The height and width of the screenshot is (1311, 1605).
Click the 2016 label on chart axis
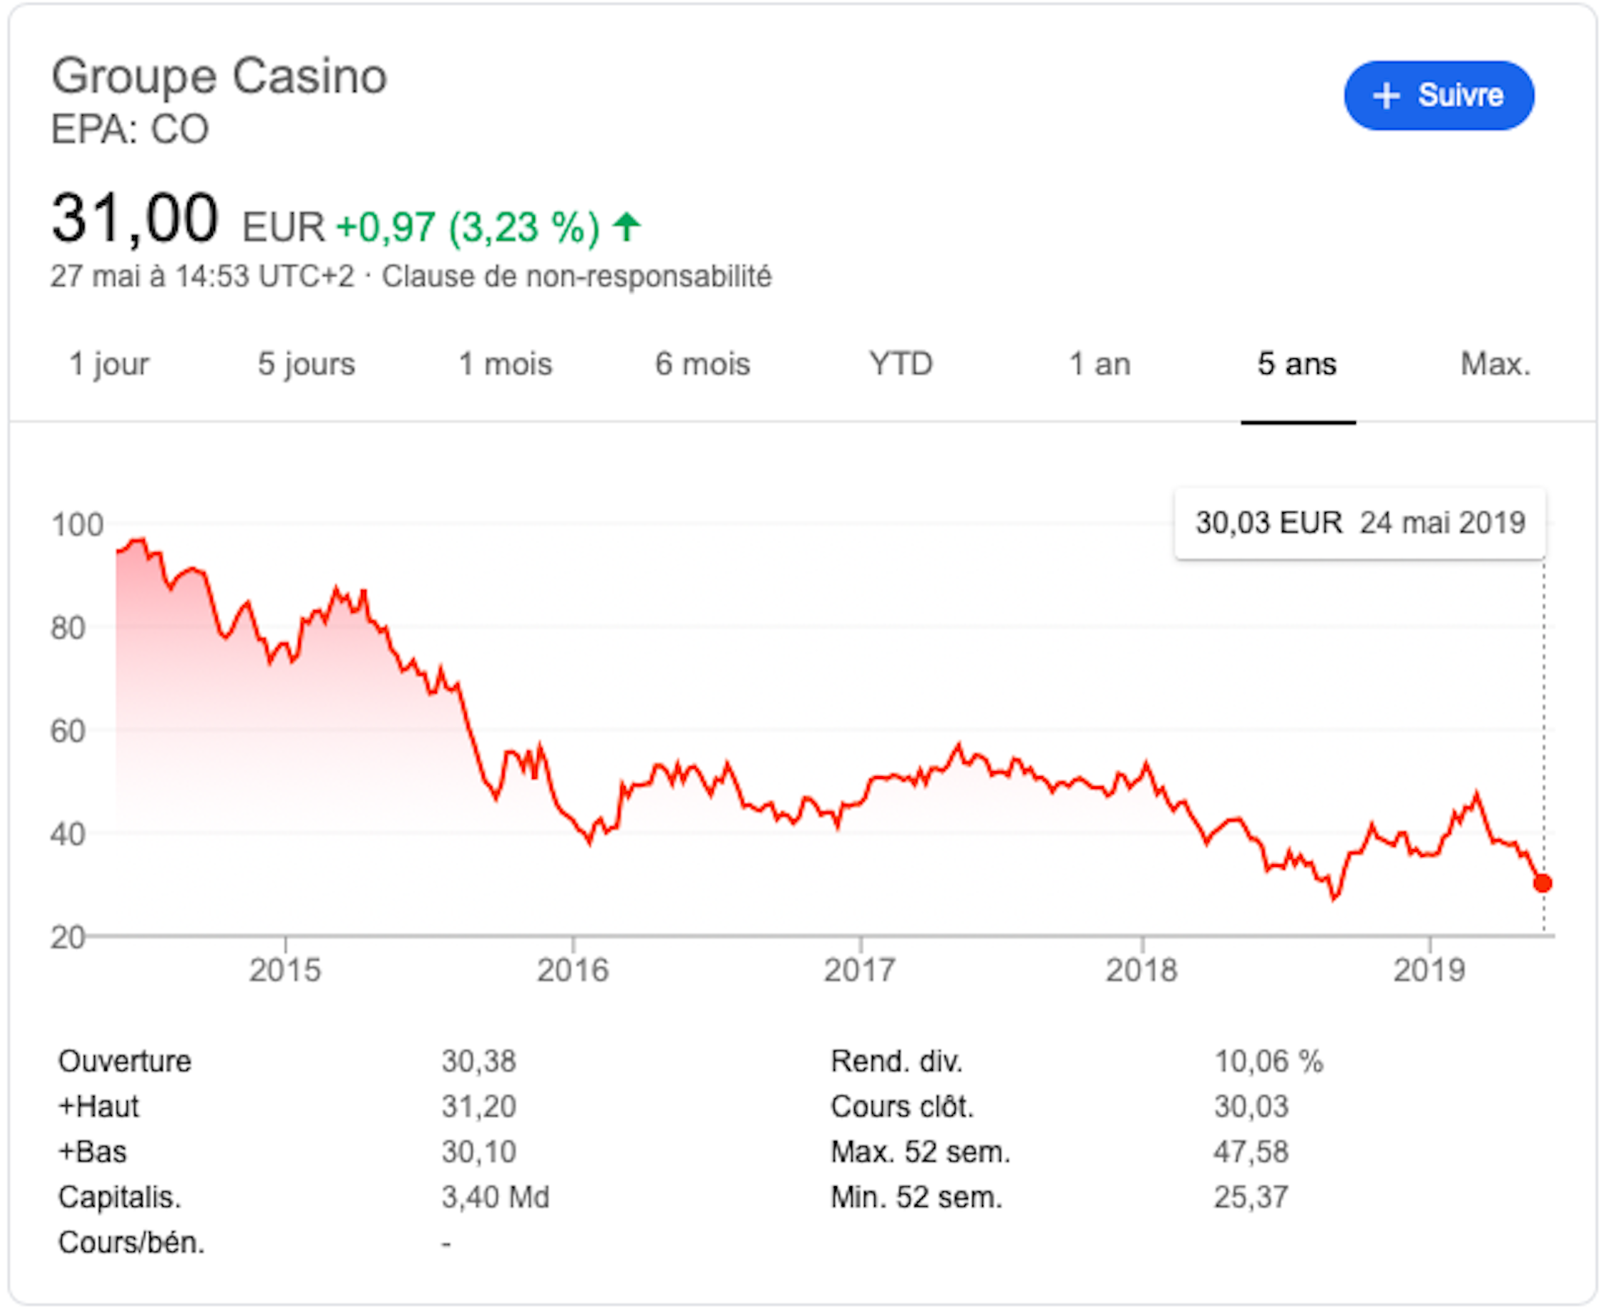click(x=573, y=970)
